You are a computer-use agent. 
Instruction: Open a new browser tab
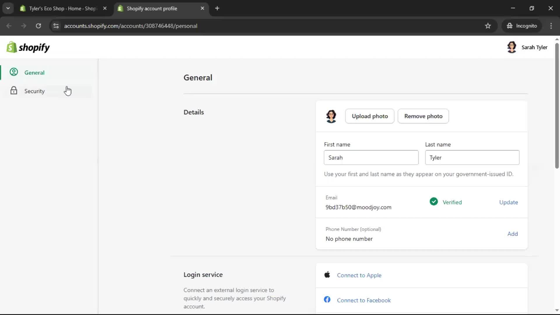pyautogui.click(x=217, y=8)
